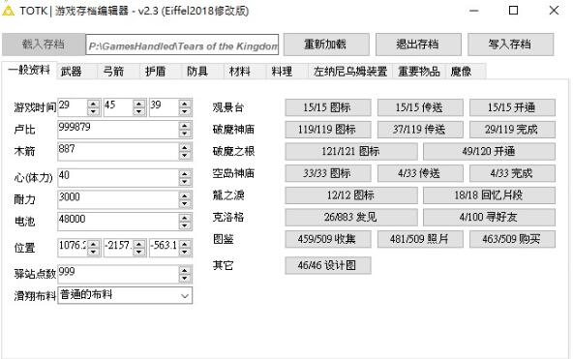Click 481/509 照片 button
The width and height of the screenshot is (573, 359).
pos(420,239)
